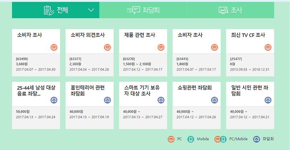Screen dimensions: 290x150
Task: Open the 쇼핑관련 좌담회 title
Action: 195,87
